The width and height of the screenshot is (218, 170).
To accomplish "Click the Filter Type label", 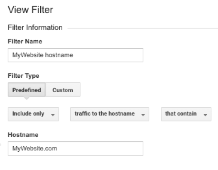I will click(24, 76).
